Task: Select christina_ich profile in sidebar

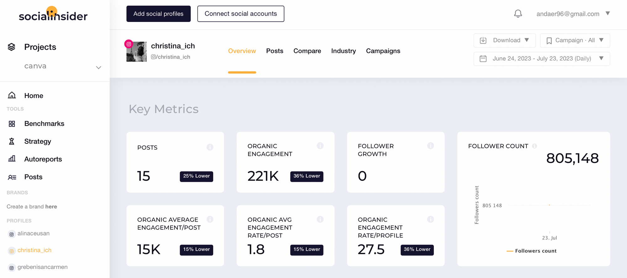Action: (x=34, y=250)
